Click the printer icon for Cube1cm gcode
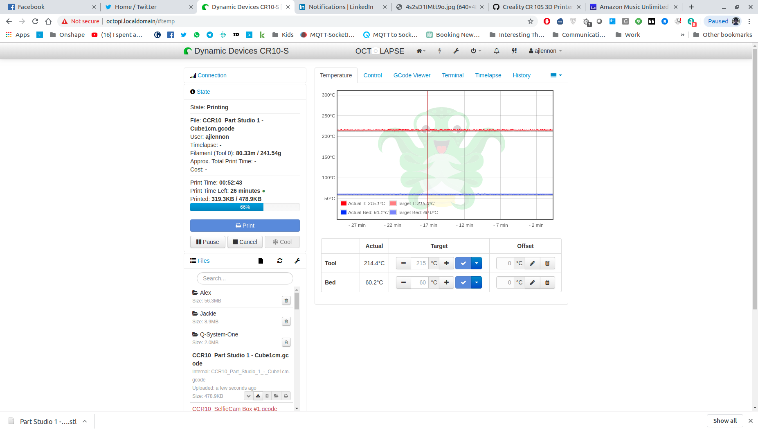 point(286,396)
